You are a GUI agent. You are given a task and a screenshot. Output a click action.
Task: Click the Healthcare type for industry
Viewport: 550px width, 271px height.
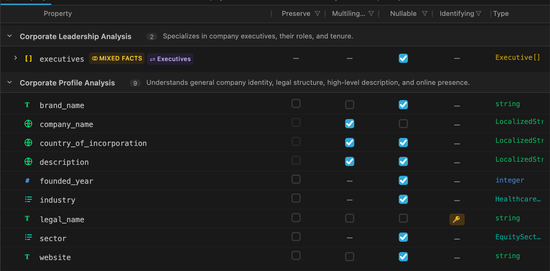click(518, 199)
